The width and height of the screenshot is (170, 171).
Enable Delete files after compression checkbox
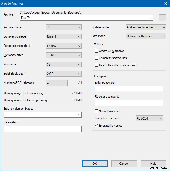(x=96, y=65)
